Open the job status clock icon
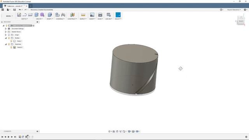The height and width of the screenshot is (140, 249). pos(221,10)
